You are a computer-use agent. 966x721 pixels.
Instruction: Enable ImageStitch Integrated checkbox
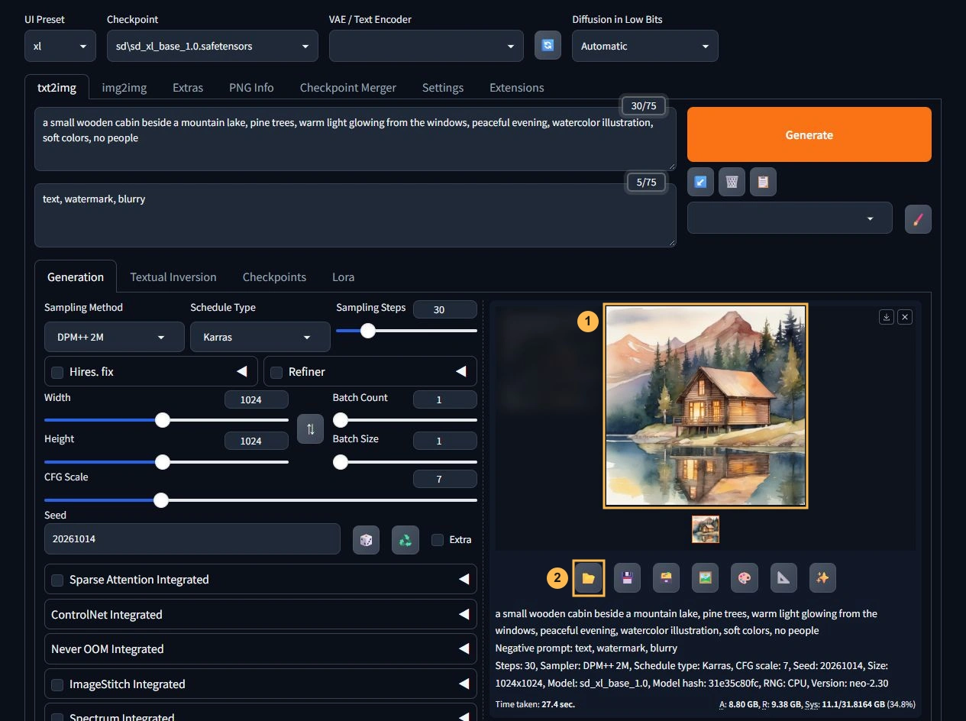coord(57,684)
